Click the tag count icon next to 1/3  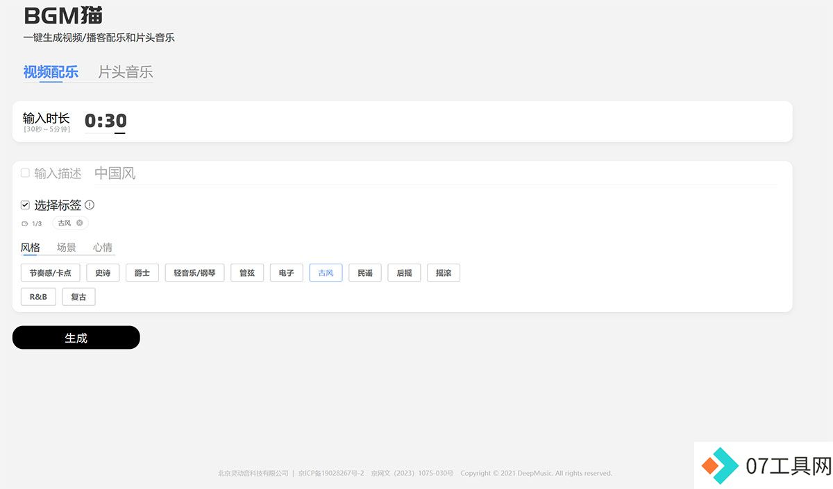point(25,224)
